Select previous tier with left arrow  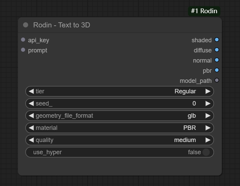coord(31,91)
